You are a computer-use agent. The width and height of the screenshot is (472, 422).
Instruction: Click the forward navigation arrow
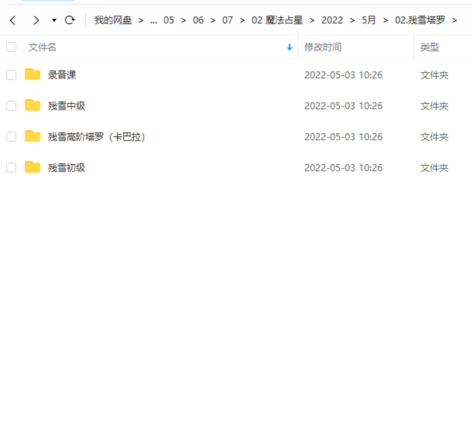tap(36, 20)
